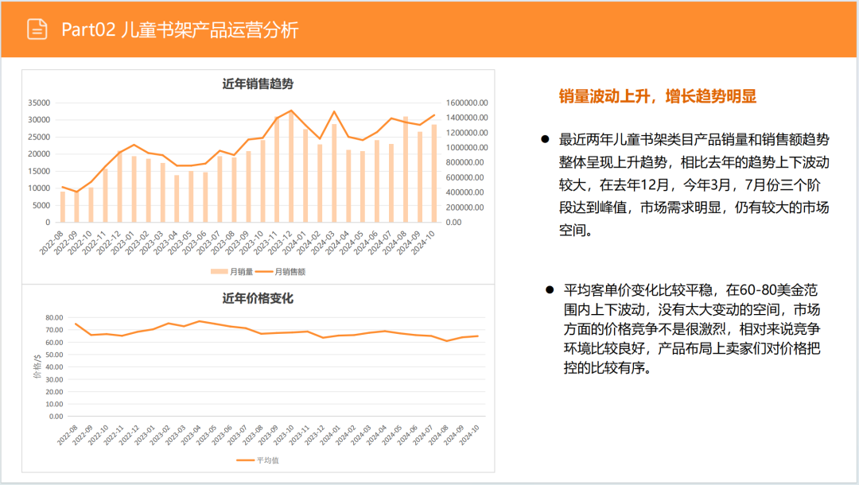
Task: Select the 月销量 legend marker
Action: (220, 270)
